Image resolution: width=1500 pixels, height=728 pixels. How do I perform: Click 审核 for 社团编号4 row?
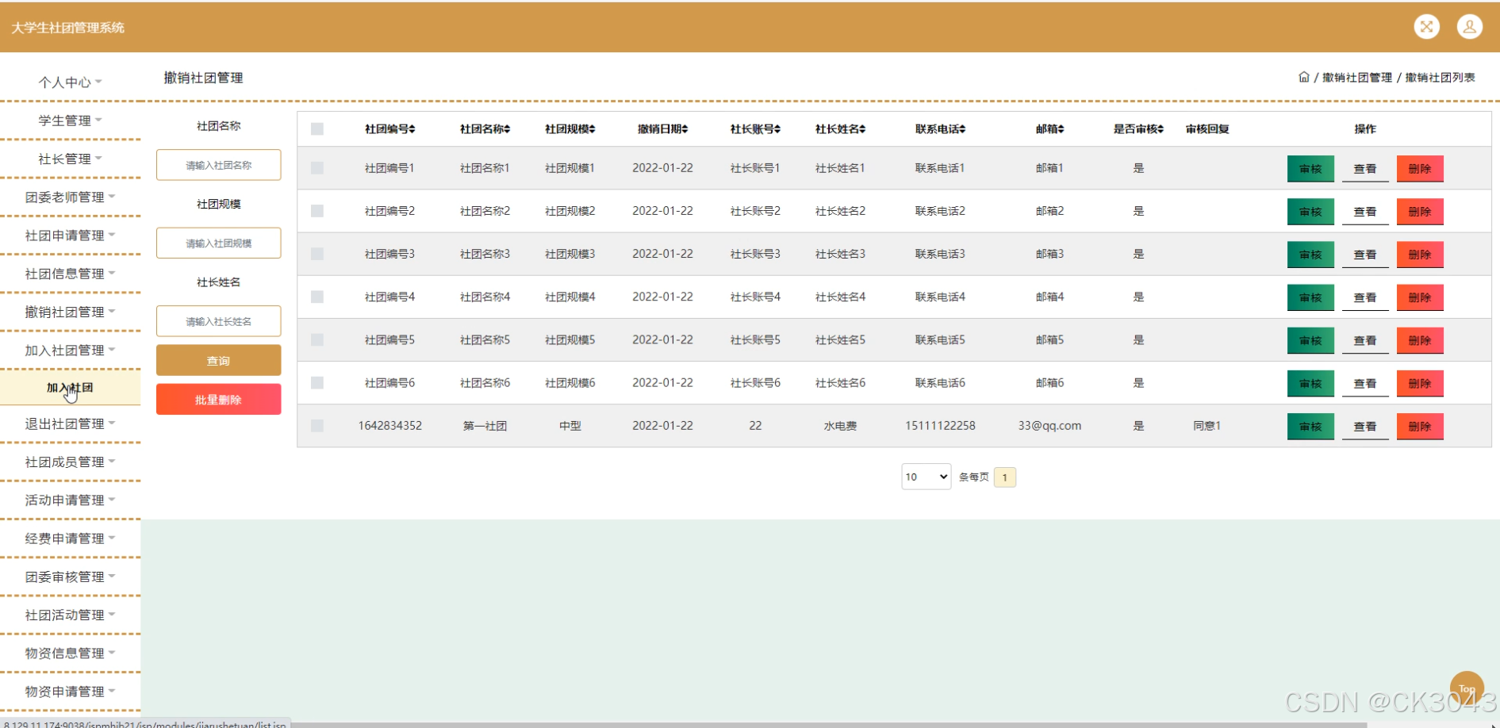click(x=1310, y=297)
